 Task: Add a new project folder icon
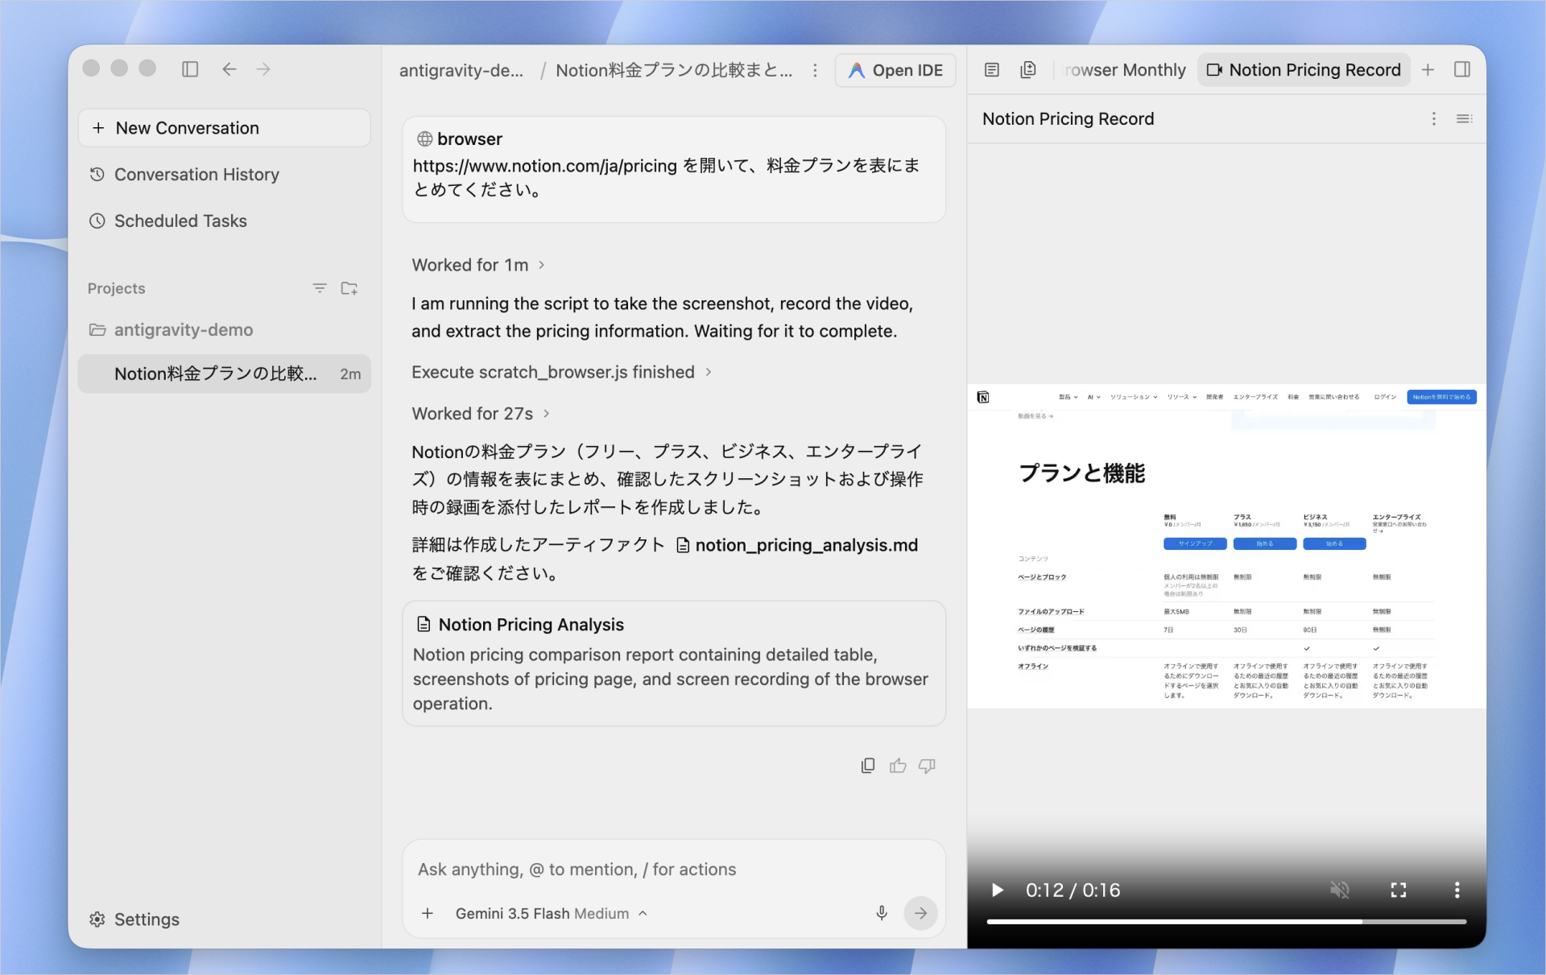[349, 288]
